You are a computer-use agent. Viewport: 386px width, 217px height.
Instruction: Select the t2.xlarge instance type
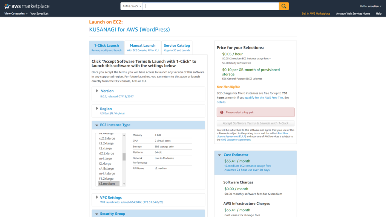(x=106, y=148)
